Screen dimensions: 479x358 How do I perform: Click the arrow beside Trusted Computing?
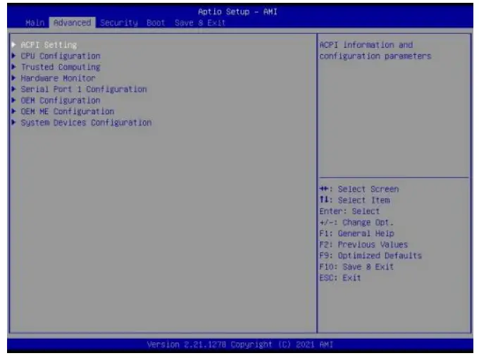tap(14, 67)
